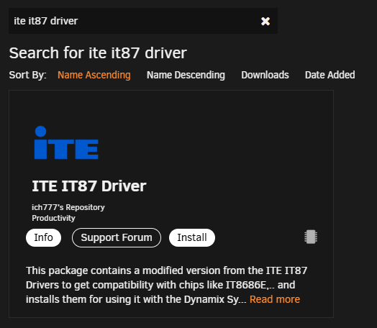Click the search field containing 'ite it87 driver'
This screenshot has width=377, height=328.
(x=143, y=21)
